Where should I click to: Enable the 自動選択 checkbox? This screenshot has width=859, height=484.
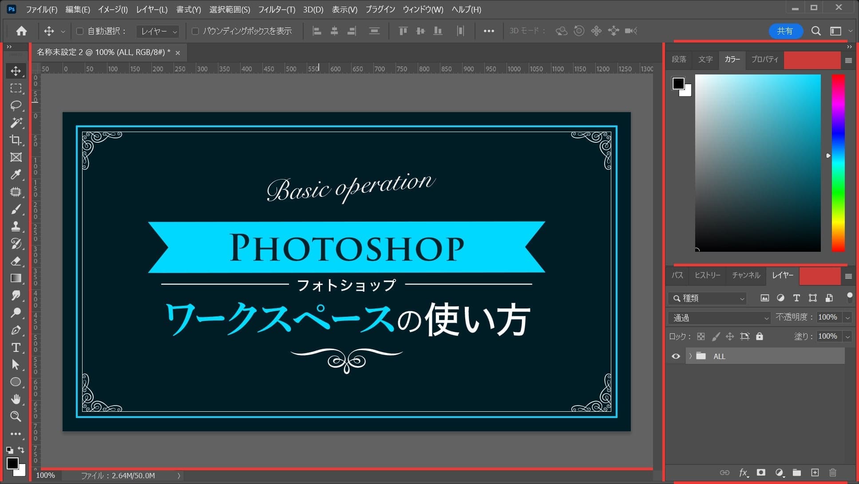[x=80, y=31]
